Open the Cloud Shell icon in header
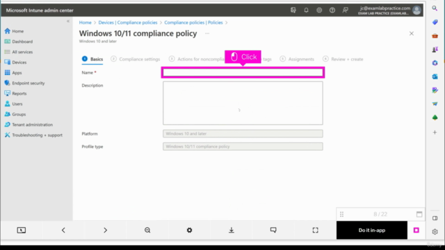This screenshot has height=250, width=445. pos(293,10)
